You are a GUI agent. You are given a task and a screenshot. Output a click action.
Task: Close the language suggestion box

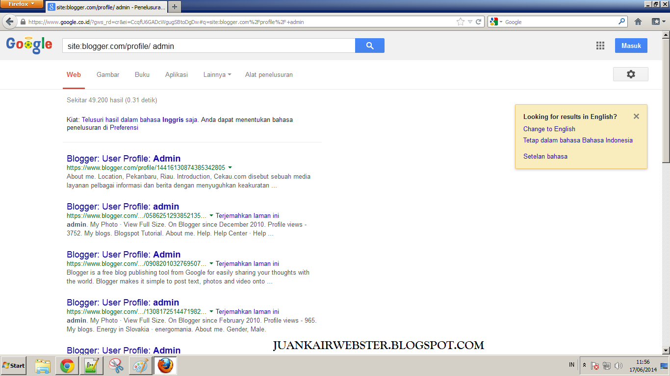point(636,117)
